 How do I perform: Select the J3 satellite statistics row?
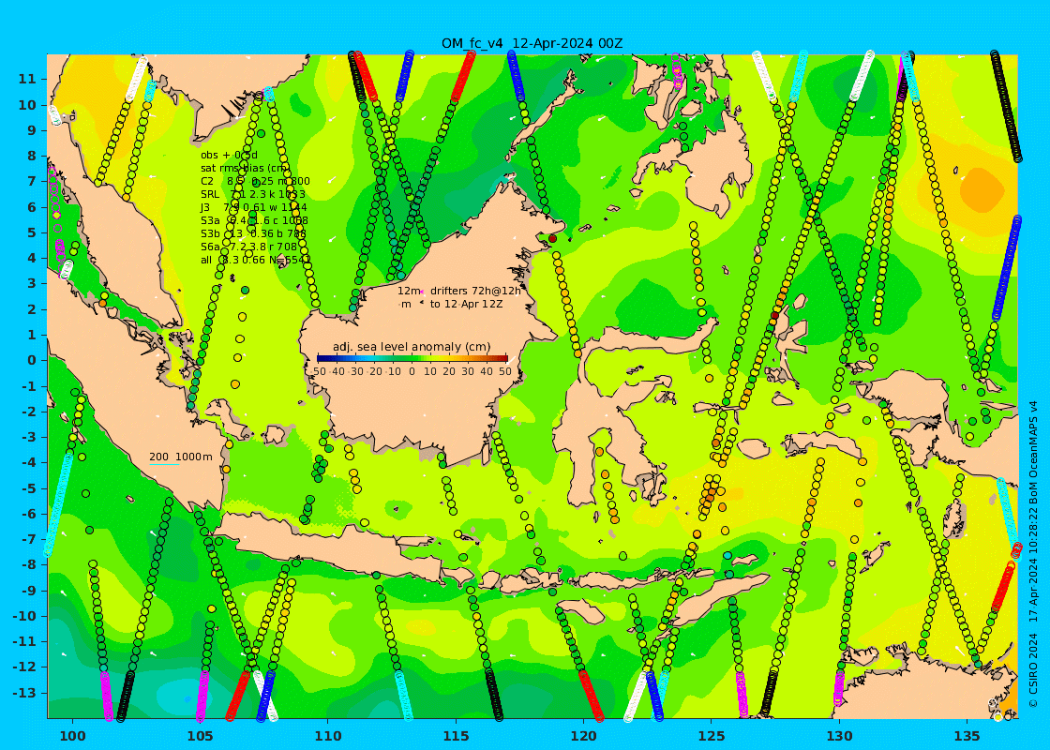click(254, 207)
